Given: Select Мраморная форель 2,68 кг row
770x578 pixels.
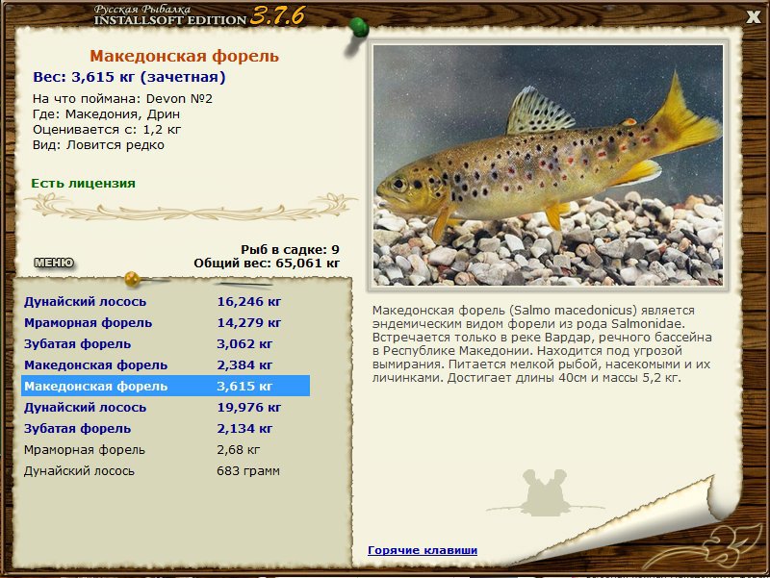Looking at the screenshot, I should click(x=165, y=449).
